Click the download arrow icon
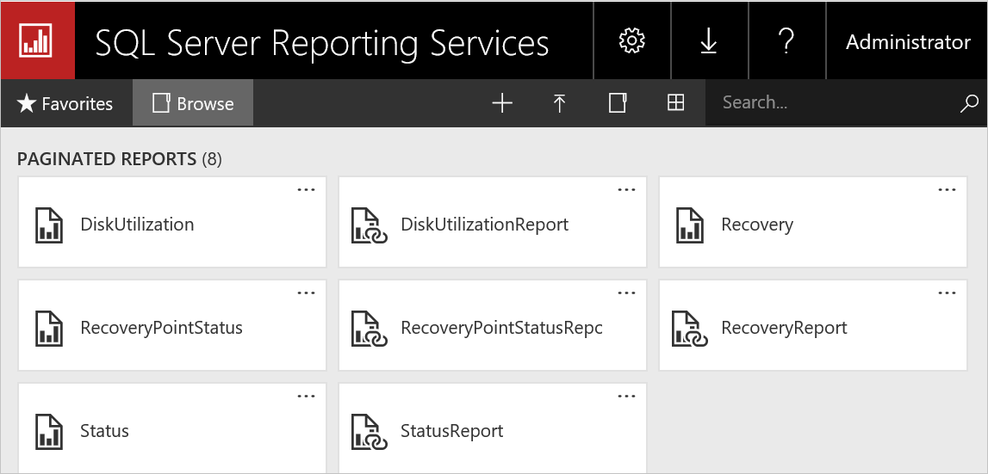The image size is (988, 474). pyautogui.click(x=708, y=40)
